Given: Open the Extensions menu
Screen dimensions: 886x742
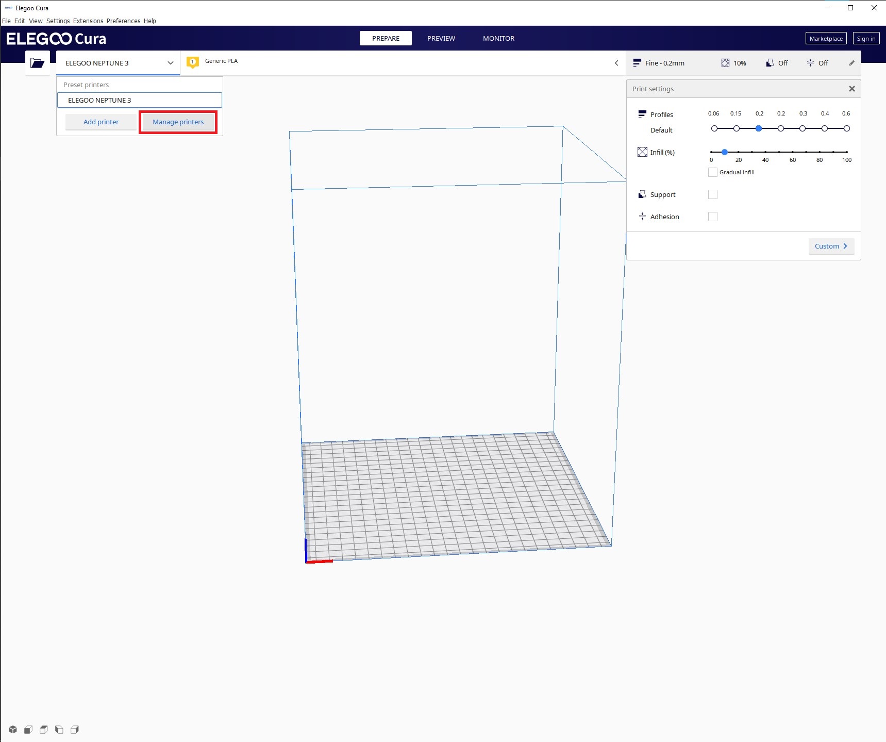Looking at the screenshot, I should (x=88, y=21).
